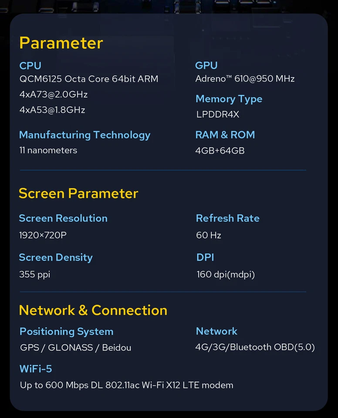Click the RAM & ROM label
The width and height of the screenshot is (338, 418).
click(225, 135)
